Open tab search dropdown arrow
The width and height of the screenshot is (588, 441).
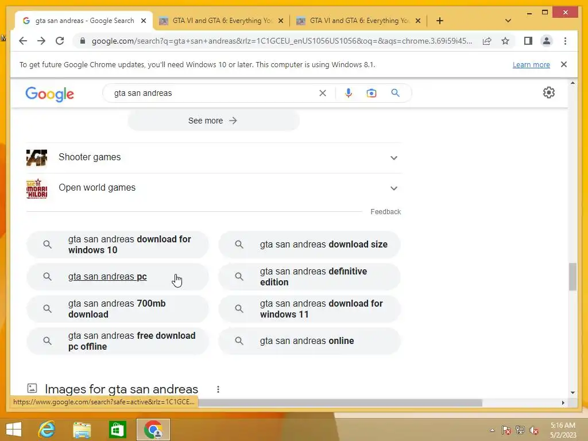pyautogui.click(x=508, y=21)
